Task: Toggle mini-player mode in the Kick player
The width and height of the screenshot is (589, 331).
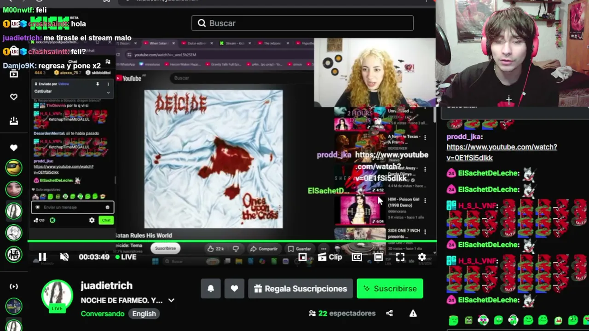Action: click(x=302, y=257)
